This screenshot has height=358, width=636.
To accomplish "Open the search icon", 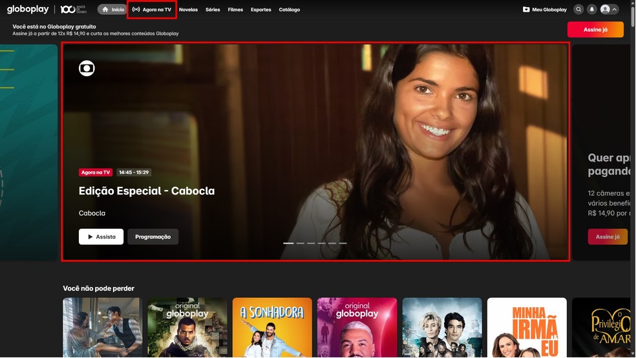I will [578, 9].
